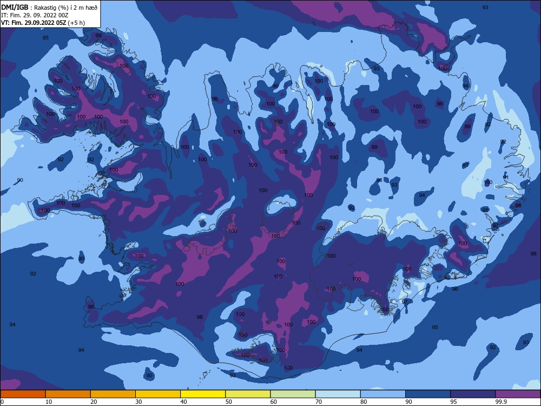The image size is (541, 406).
Task: Click the '98' value at the map's far east edge
Action: pos(533,253)
